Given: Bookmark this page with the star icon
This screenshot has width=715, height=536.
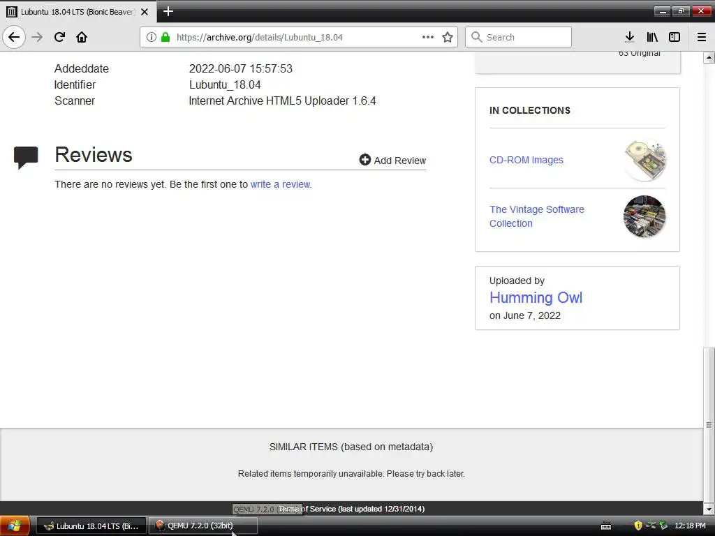Looking at the screenshot, I should coord(448,37).
